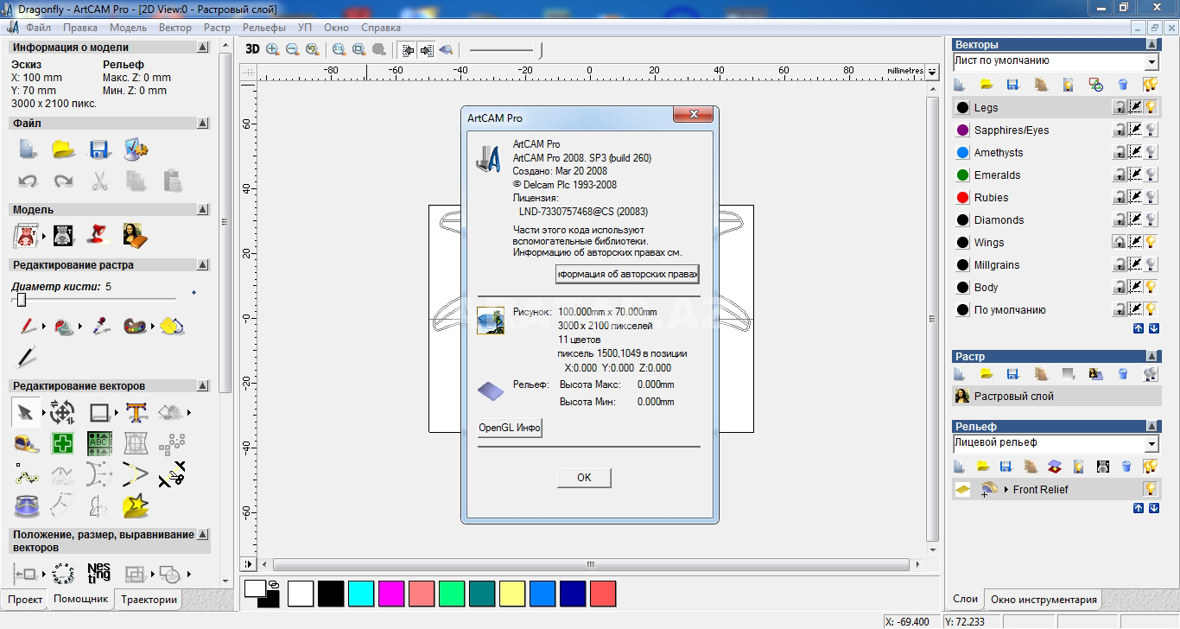Open the Вектор menu

click(175, 28)
